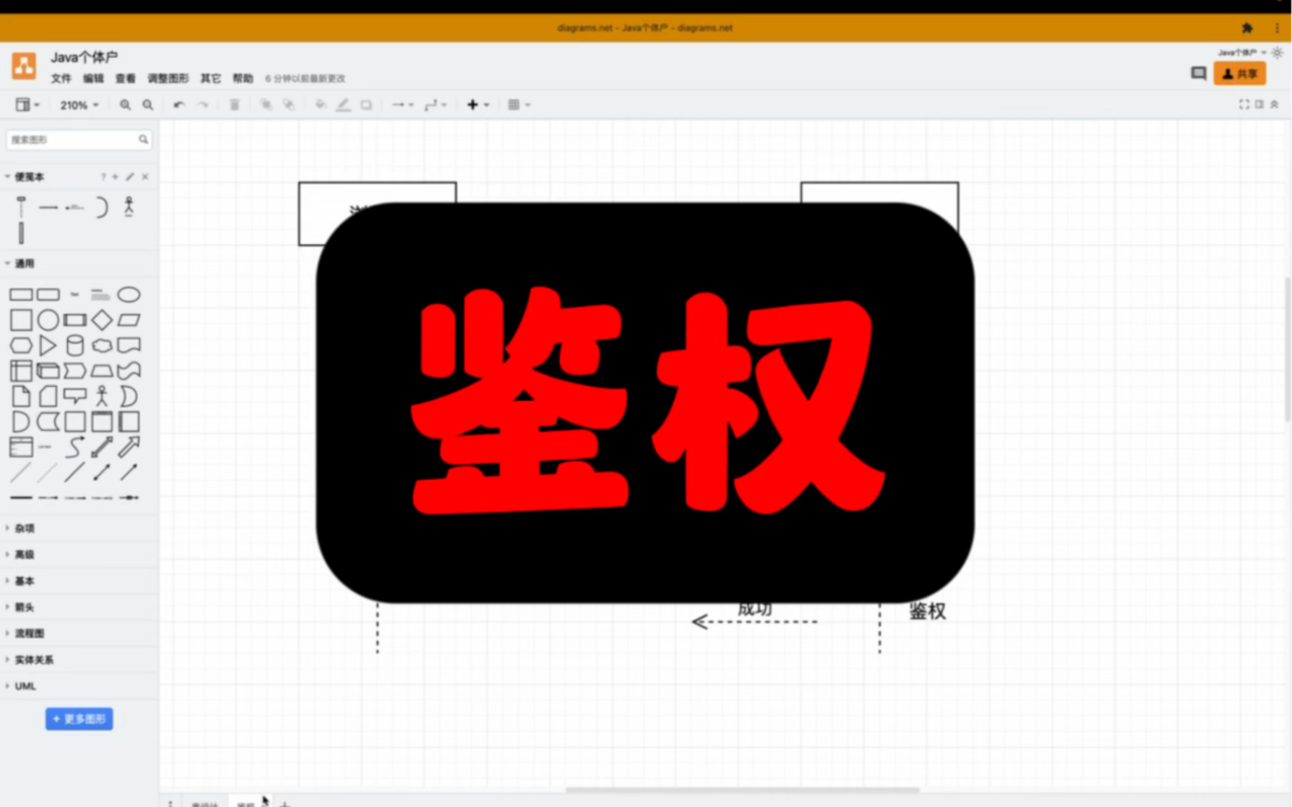The image size is (1292, 807).
Task: Select the cylinder shape in 通用
Action: click(x=74, y=346)
